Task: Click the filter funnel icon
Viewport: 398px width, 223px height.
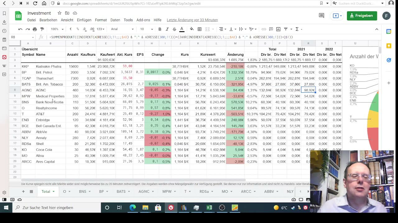Action: tap(286, 29)
